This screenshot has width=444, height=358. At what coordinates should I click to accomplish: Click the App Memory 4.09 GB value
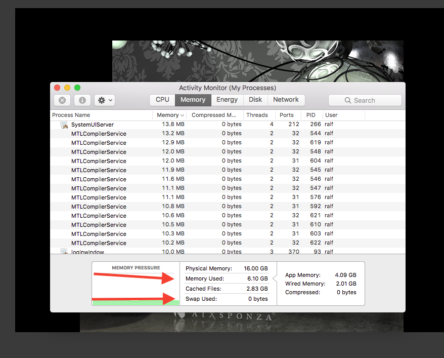345,275
